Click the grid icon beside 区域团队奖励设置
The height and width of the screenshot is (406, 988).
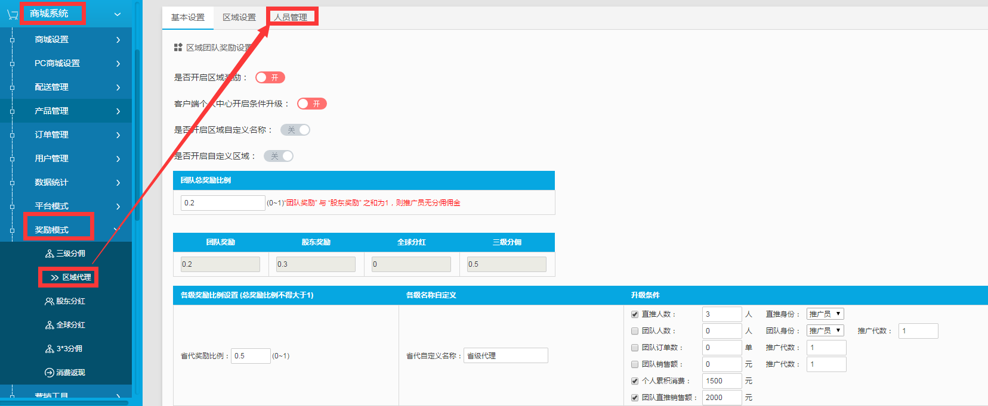(x=178, y=48)
